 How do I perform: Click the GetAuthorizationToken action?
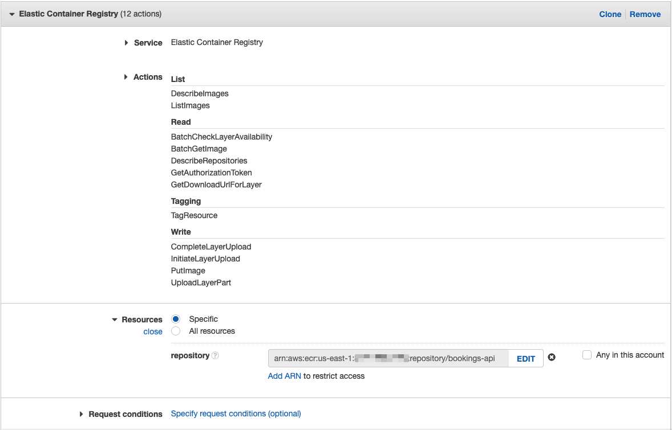(211, 173)
